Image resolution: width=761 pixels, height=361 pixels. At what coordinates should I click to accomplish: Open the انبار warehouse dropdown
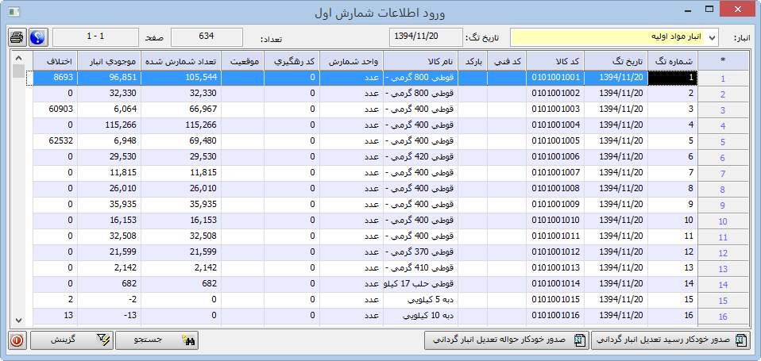pos(711,38)
